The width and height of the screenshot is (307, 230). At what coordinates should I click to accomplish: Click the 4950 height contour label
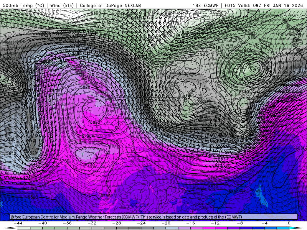[180, 36]
